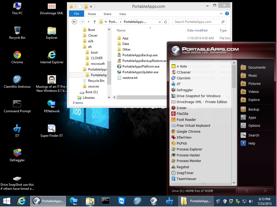277x207 pixels.
Task: Click the Search PortableApps.com field
Action: (x=199, y=22)
